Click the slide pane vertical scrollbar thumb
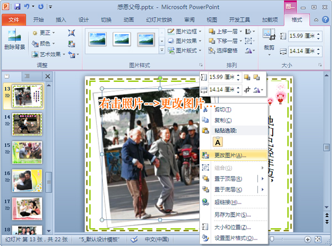Viewport: 332px width, 246px height. 326,147
